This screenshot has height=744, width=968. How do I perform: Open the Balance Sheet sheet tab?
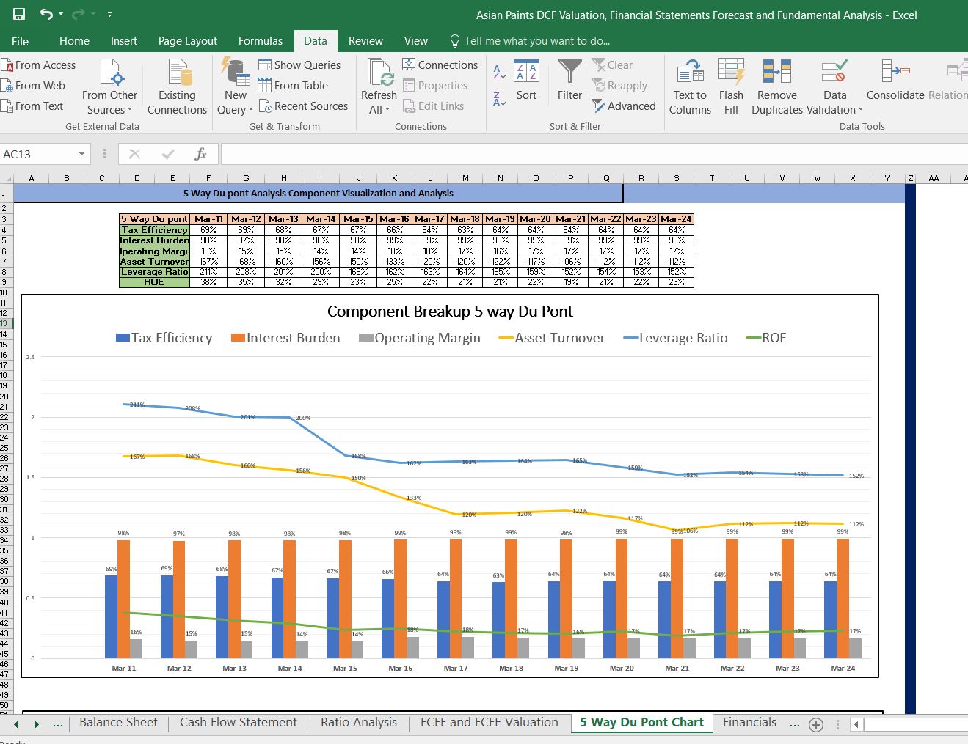(x=118, y=723)
